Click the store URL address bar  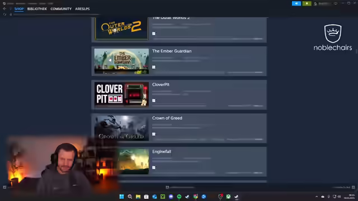(x=56, y=15)
